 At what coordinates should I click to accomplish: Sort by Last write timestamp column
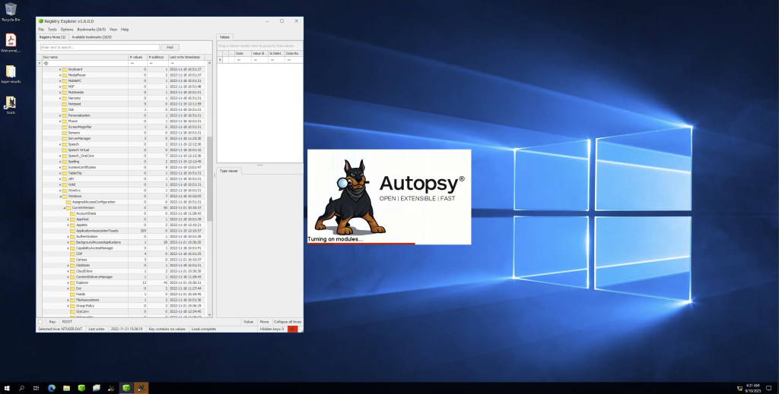click(186, 58)
